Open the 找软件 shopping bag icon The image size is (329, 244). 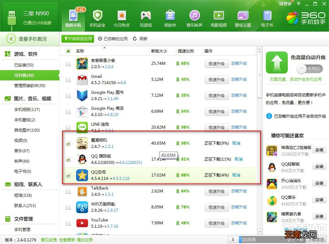pyautogui.click(x=170, y=16)
